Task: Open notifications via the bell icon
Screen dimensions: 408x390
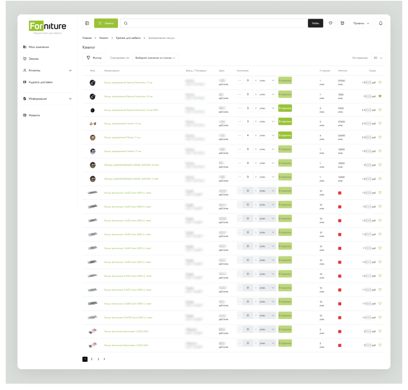Action: 381,23
